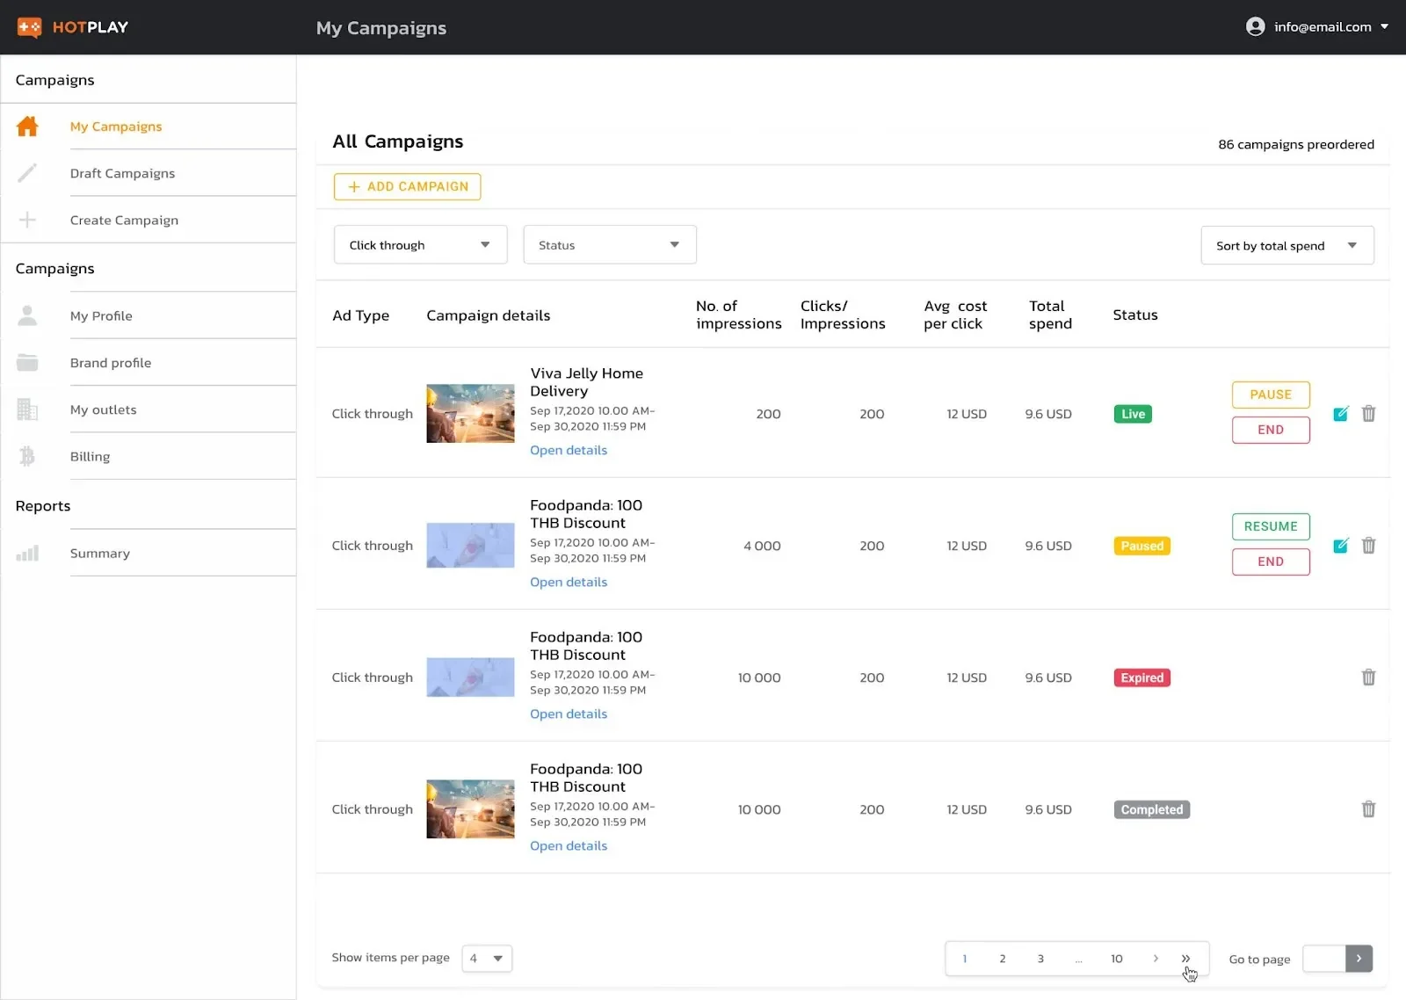The width and height of the screenshot is (1406, 1000).
Task: Open the items per page dropdown
Action: pyautogui.click(x=487, y=958)
